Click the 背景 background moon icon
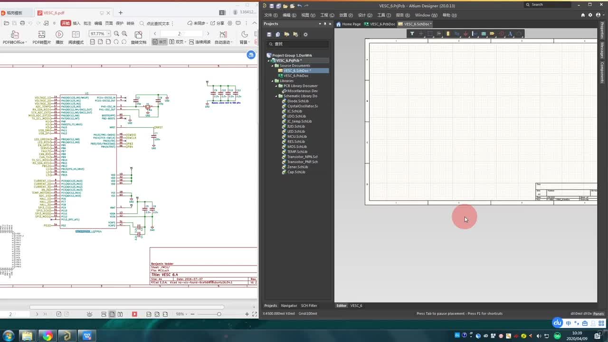 pyautogui.click(x=245, y=34)
